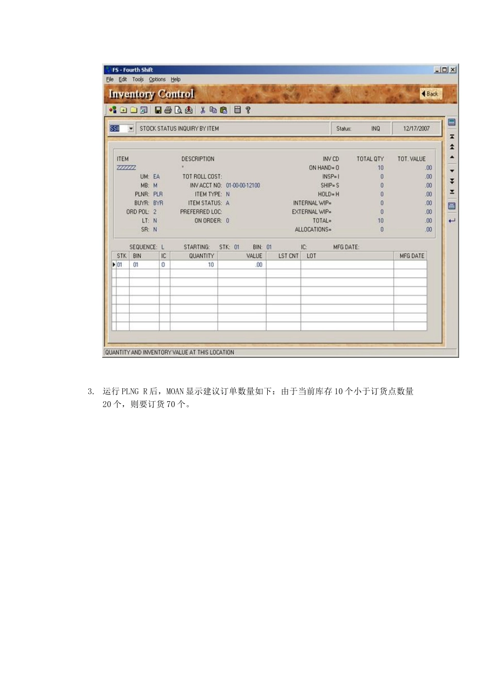This screenshot has height=694, width=490.
Task: Click the BUYR value BYR
Action: pos(158,203)
